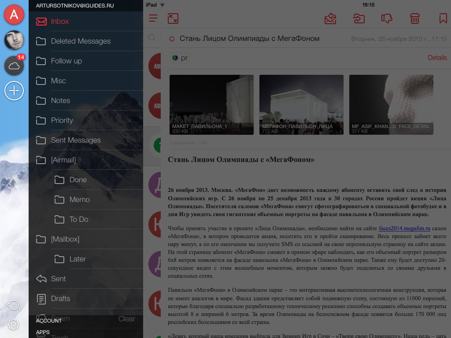Open the Drafts mailbox
This screenshot has height=338, width=451.
pyautogui.click(x=86, y=299)
